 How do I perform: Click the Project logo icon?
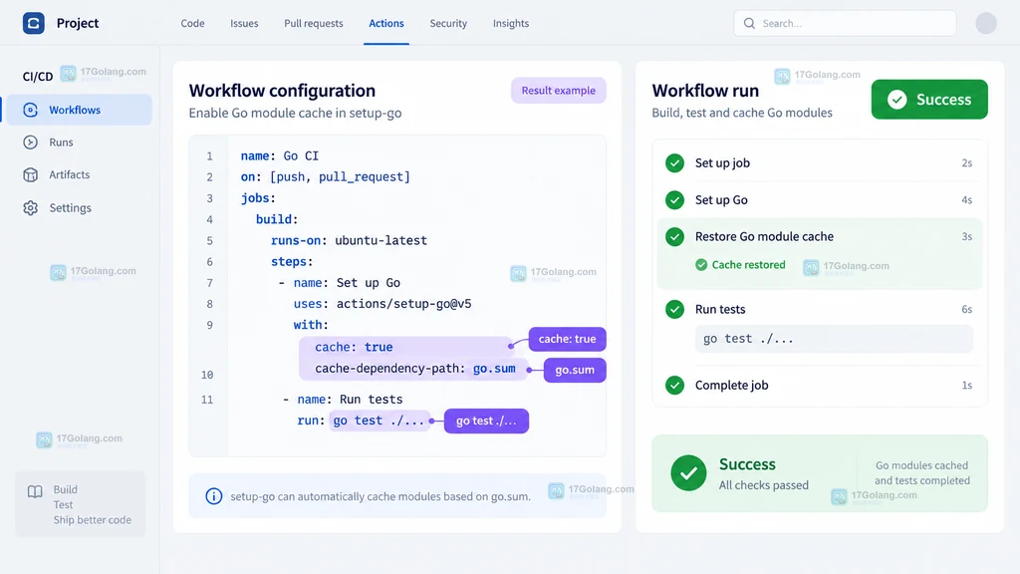click(x=33, y=23)
